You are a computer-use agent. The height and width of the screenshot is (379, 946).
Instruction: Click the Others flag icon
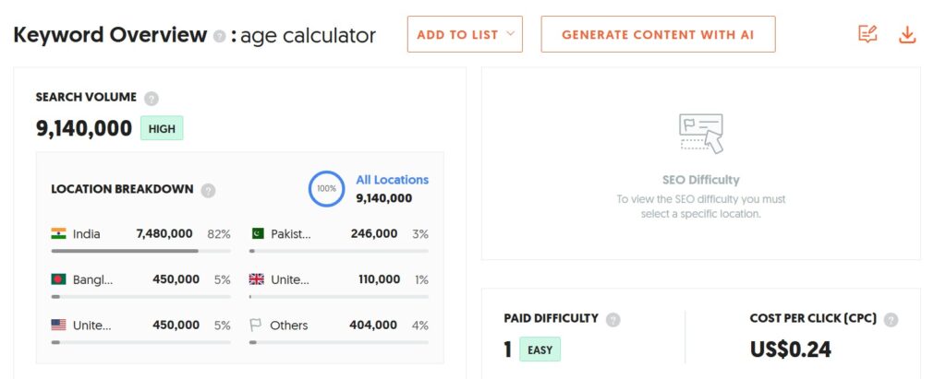pyautogui.click(x=257, y=326)
